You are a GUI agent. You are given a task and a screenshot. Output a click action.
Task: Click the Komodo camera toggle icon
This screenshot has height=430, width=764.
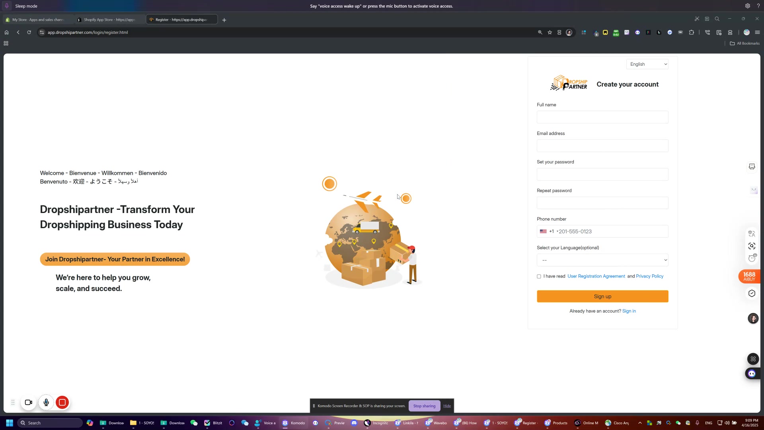pyautogui.click(x=28, y=403)
